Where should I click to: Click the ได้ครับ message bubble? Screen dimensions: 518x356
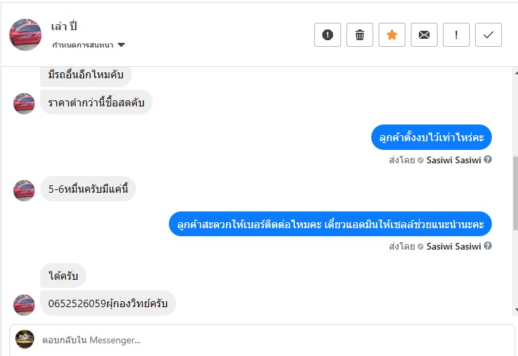coord(64,275)
